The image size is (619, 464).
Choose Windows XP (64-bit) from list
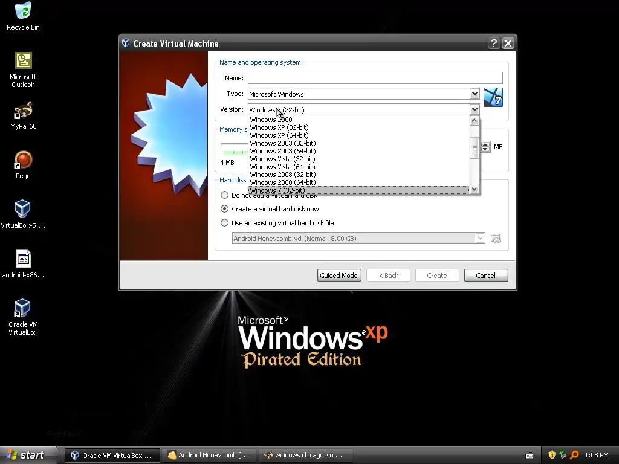click(x=358, y=135)
